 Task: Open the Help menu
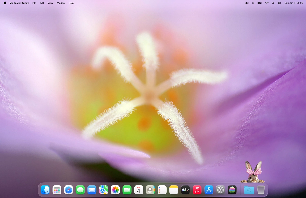click(71, 3)
